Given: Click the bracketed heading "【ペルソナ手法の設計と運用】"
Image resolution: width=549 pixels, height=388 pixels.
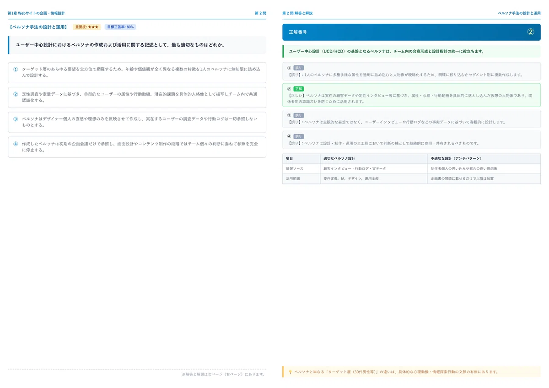Looking at the screenshot, I should pyautogui.click(x=38, y=27).
